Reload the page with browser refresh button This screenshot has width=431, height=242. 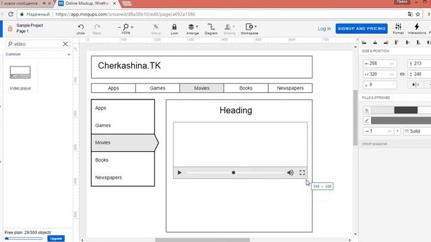(11, 14)
